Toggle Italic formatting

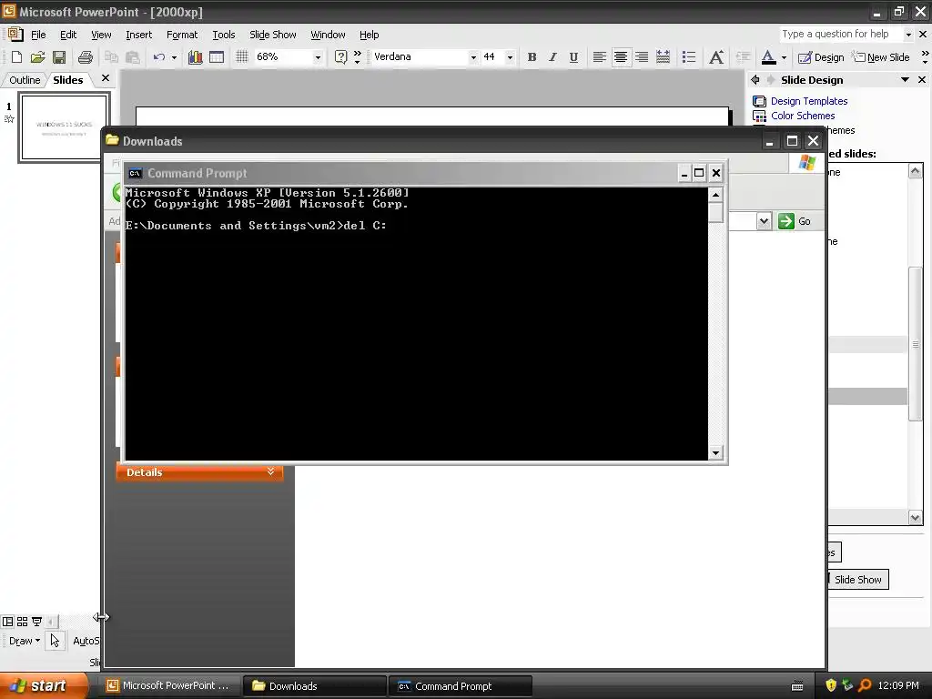552,57
